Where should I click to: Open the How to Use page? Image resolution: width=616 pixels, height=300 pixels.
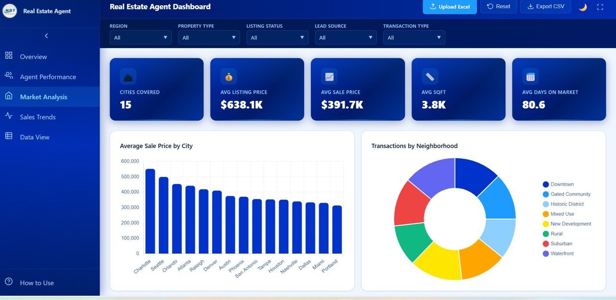37,283
